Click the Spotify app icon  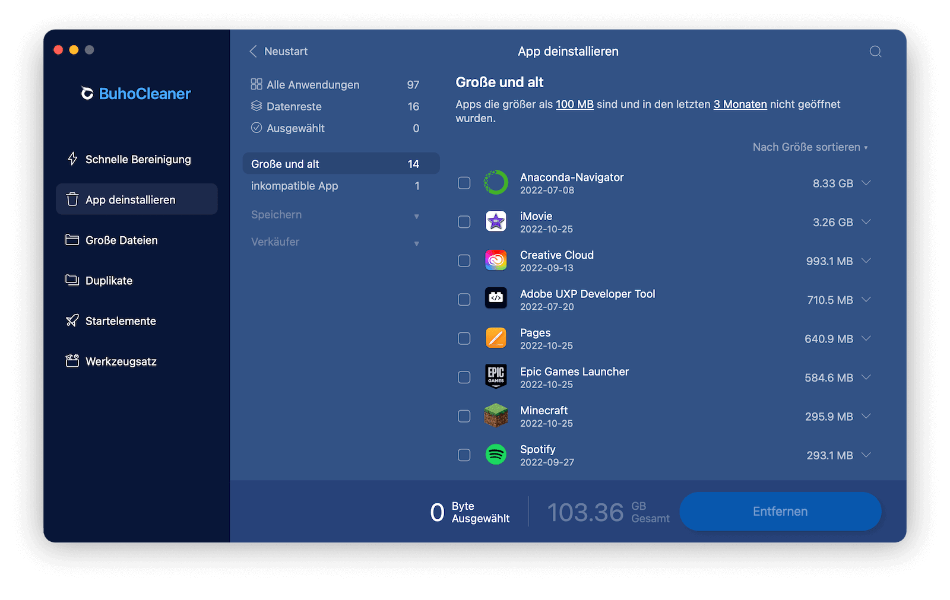click(x=496, y=455)
